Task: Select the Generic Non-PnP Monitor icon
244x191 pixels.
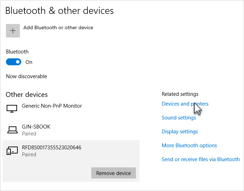Action: 12,108
